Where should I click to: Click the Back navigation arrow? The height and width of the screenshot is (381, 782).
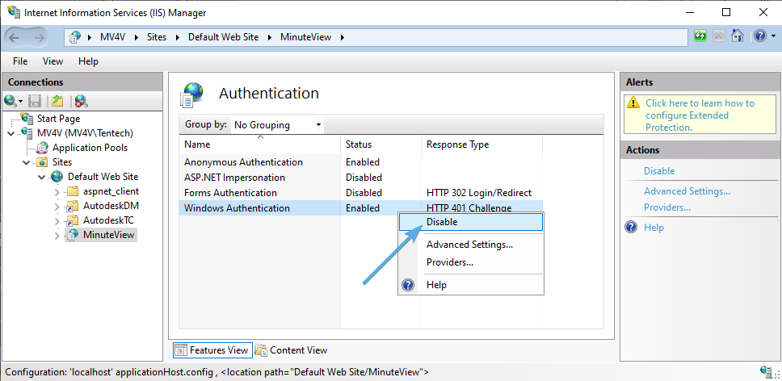pos(14,37)
